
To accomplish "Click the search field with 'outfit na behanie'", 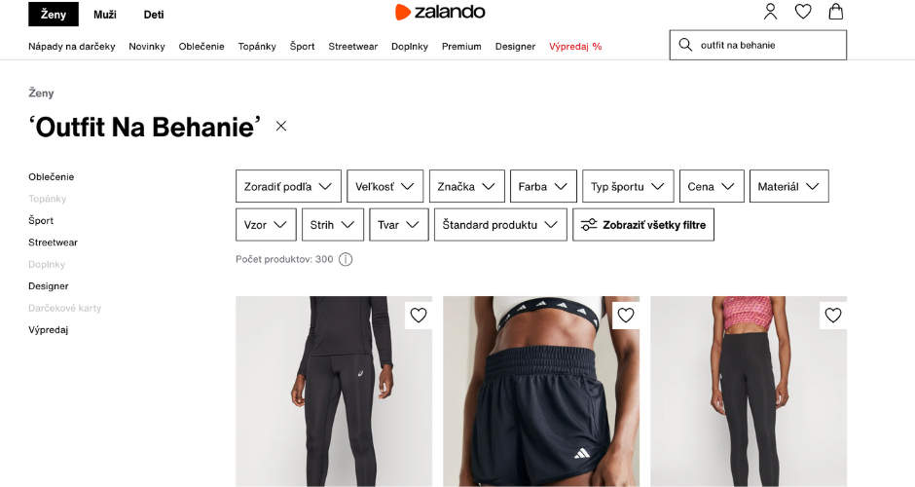I will click(758, 45).
